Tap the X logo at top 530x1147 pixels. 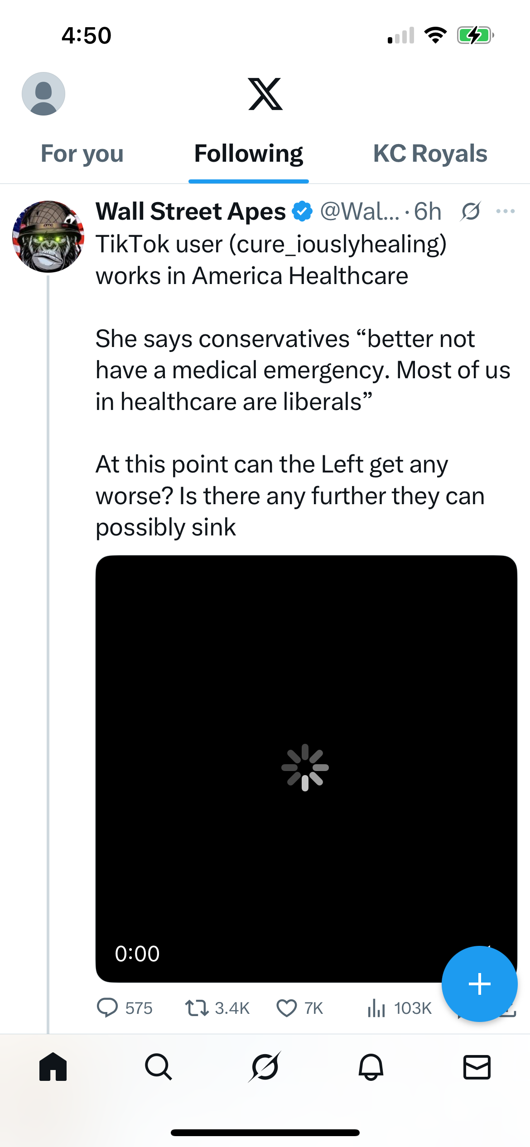[265, 94]
